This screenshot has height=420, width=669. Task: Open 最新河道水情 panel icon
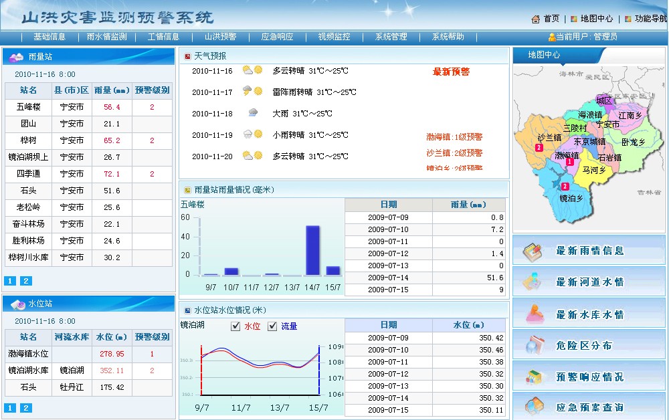point(533,282)
